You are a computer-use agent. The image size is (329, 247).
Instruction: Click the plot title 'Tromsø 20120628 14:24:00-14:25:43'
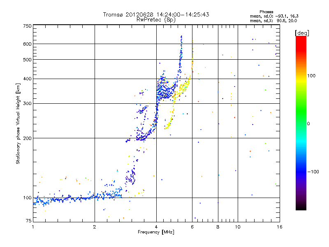[x=156, y=14]
